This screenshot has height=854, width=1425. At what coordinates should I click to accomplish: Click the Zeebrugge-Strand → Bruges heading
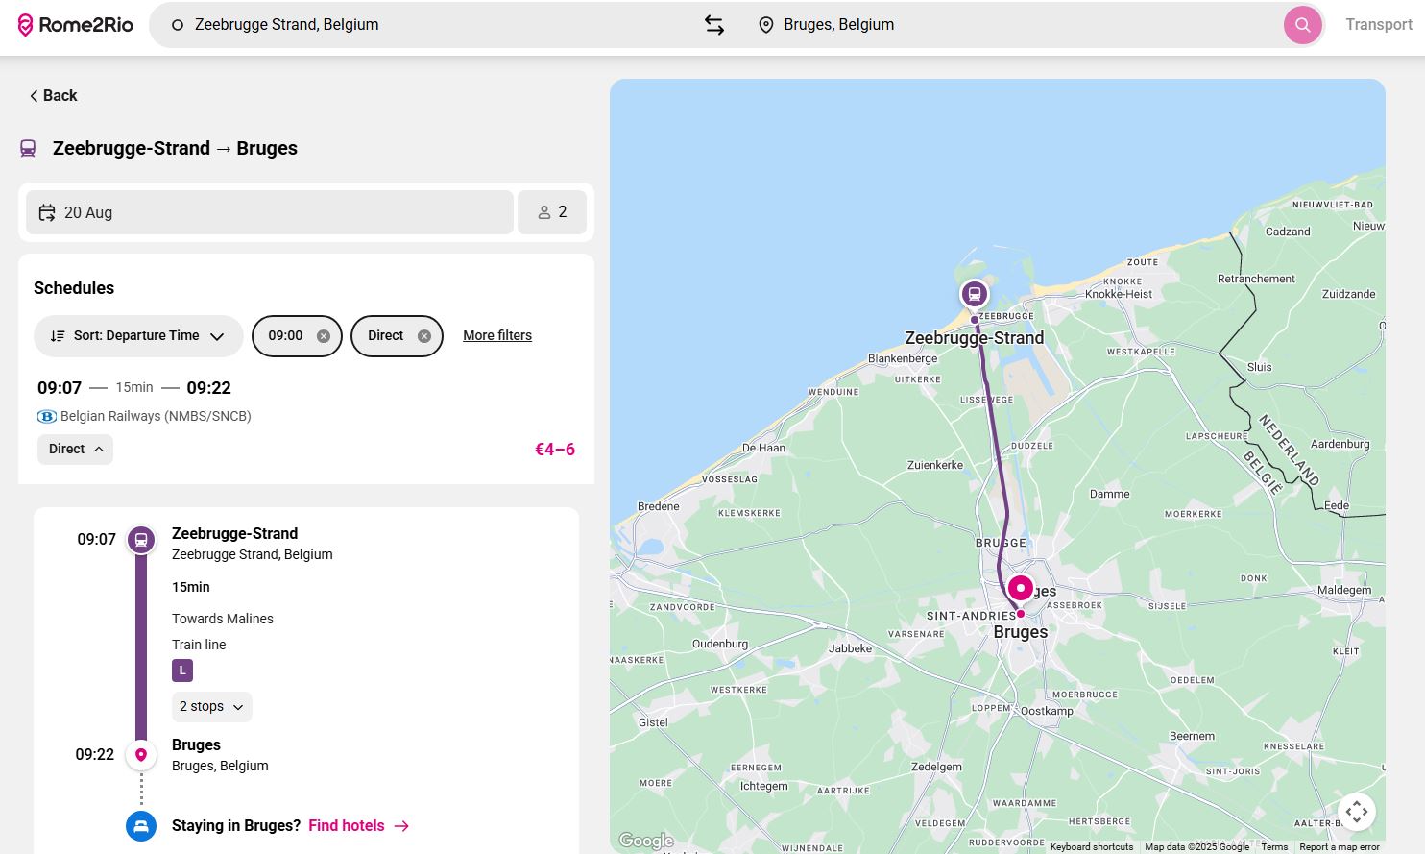click(x=175, y=148)
